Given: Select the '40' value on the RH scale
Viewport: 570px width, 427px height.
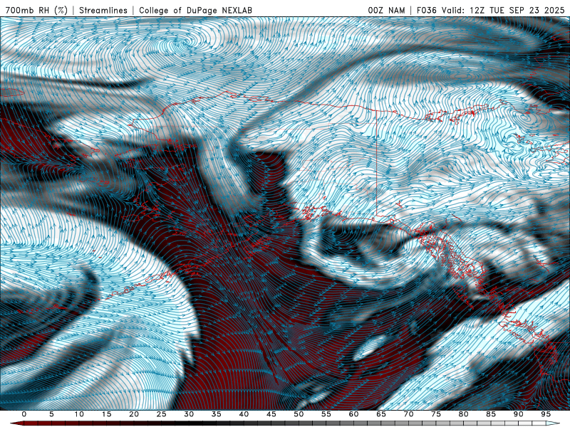Looking at the screenshot, I should pyautogui.click(x=244, y=414).
